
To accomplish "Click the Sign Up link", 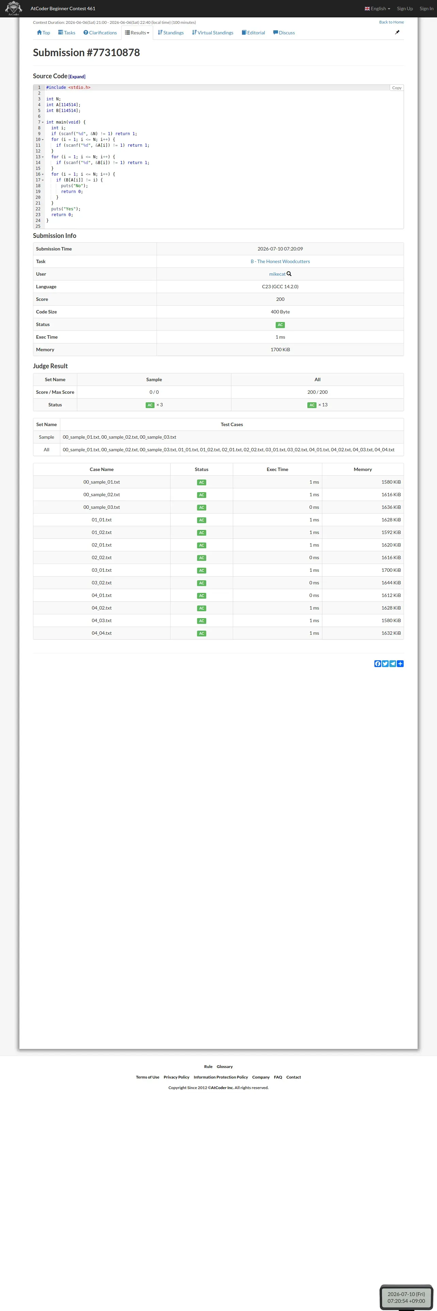I will 405,9.
